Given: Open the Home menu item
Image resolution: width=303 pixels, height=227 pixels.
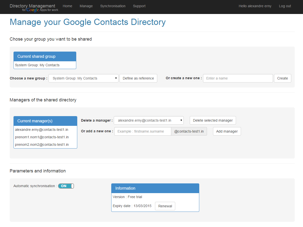Looking at the screenshot, I should [x=67, y=6].
